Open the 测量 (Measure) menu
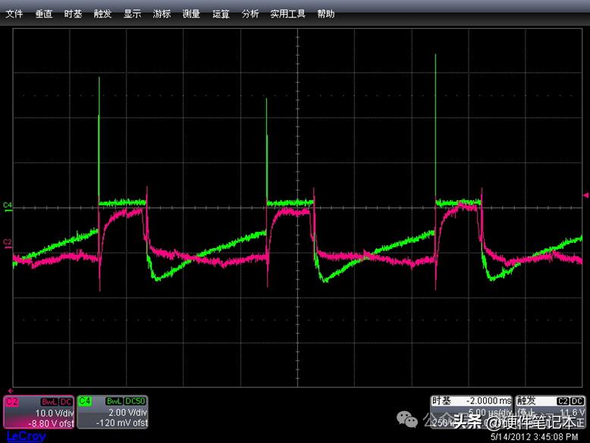 (x=191, y=14)
